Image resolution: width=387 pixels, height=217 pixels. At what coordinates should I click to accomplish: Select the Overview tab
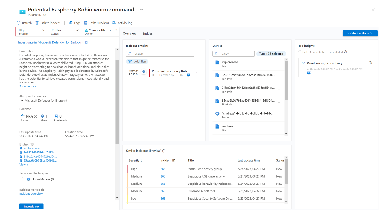129,33
